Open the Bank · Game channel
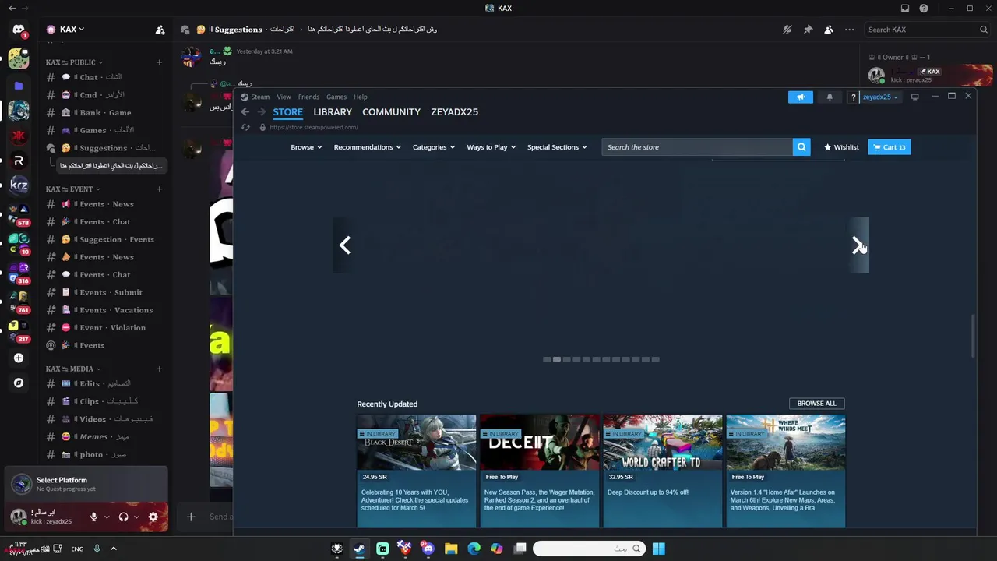 point(104,113)
